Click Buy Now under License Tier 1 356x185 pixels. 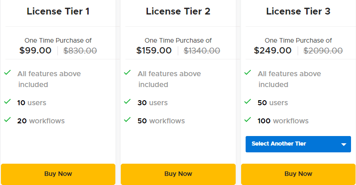click(58, 174)
